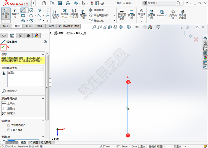The width and height of the screenshot is (208, 148).
Task: Select the Polygon sketch tool
Action: [31, 21]
